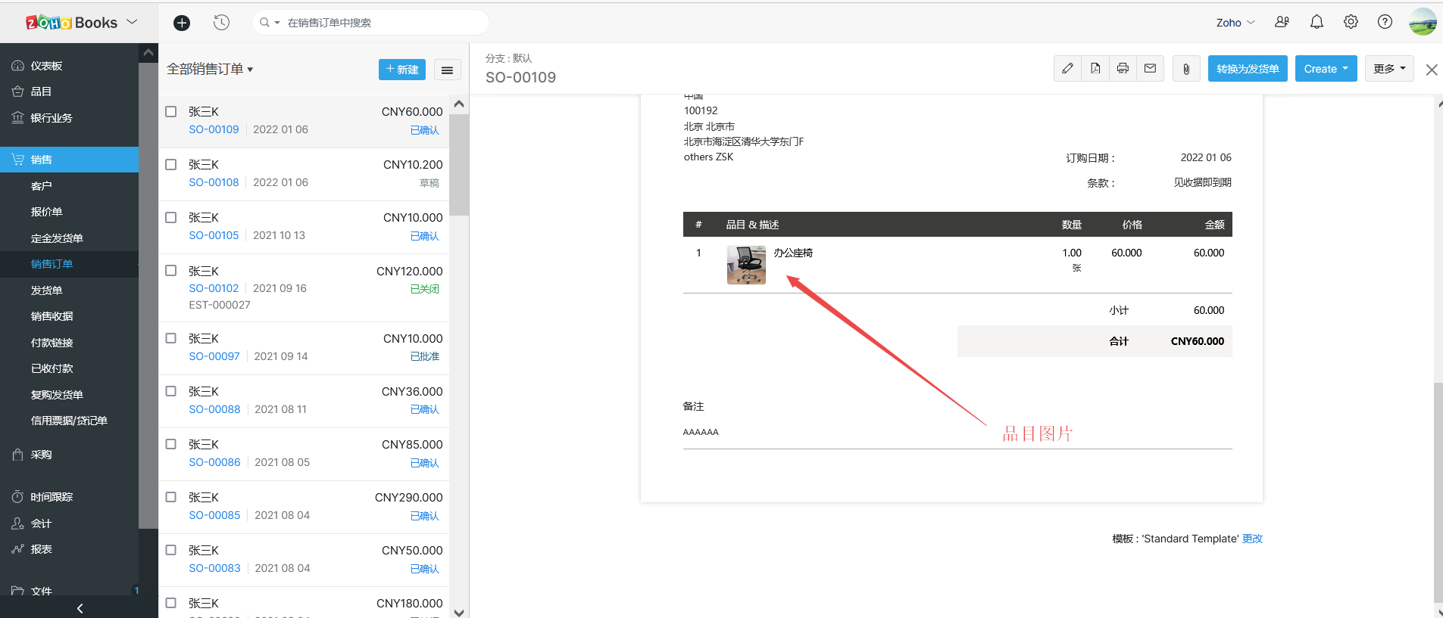Check the box for order SO-00102
Screen dimensions: 1443x618
pos(171,271)
